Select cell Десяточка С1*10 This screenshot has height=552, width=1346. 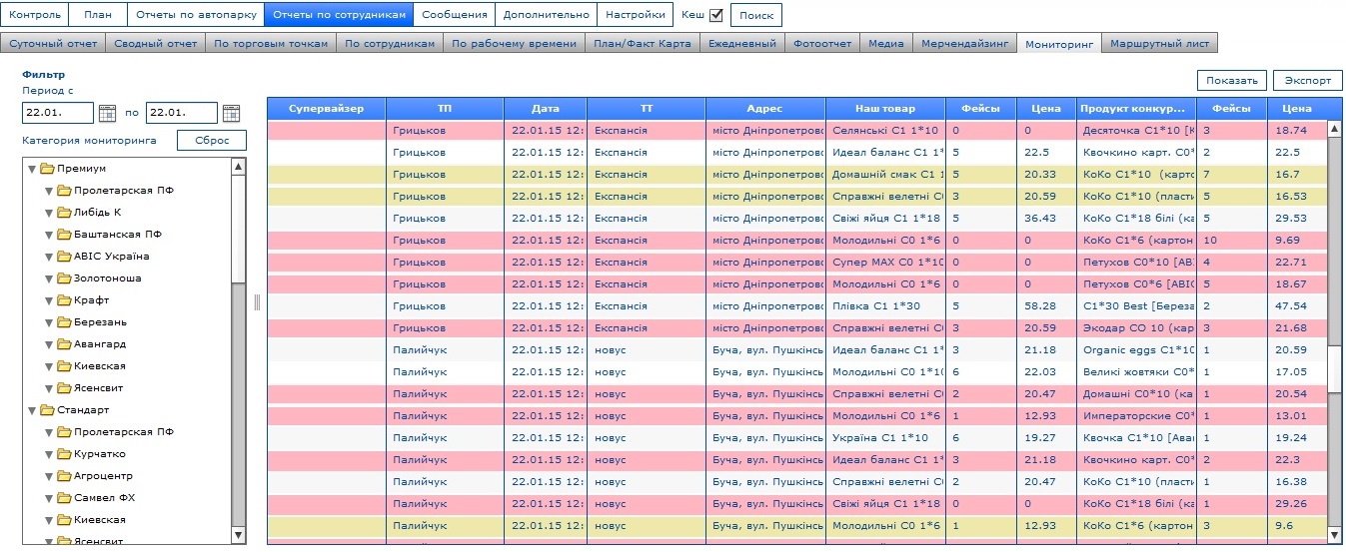pos(1137,130)
